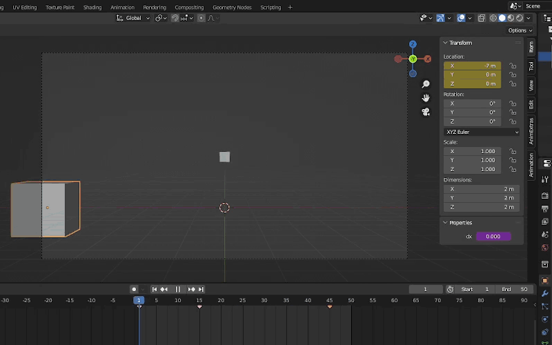Click the green Y axis gizmo circle

pos(413,59)
